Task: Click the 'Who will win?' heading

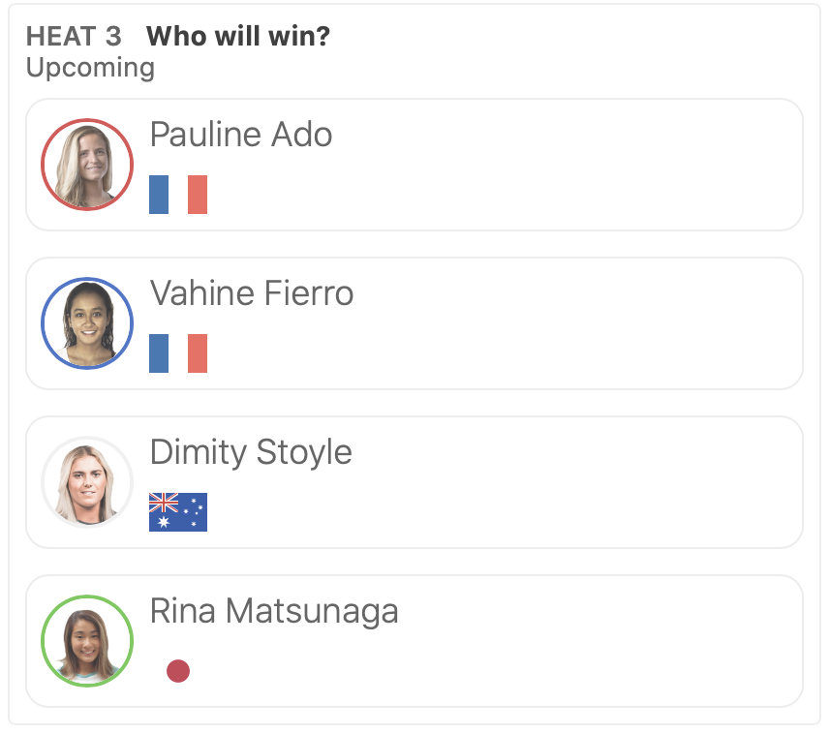Action: [x=238, y=37]
